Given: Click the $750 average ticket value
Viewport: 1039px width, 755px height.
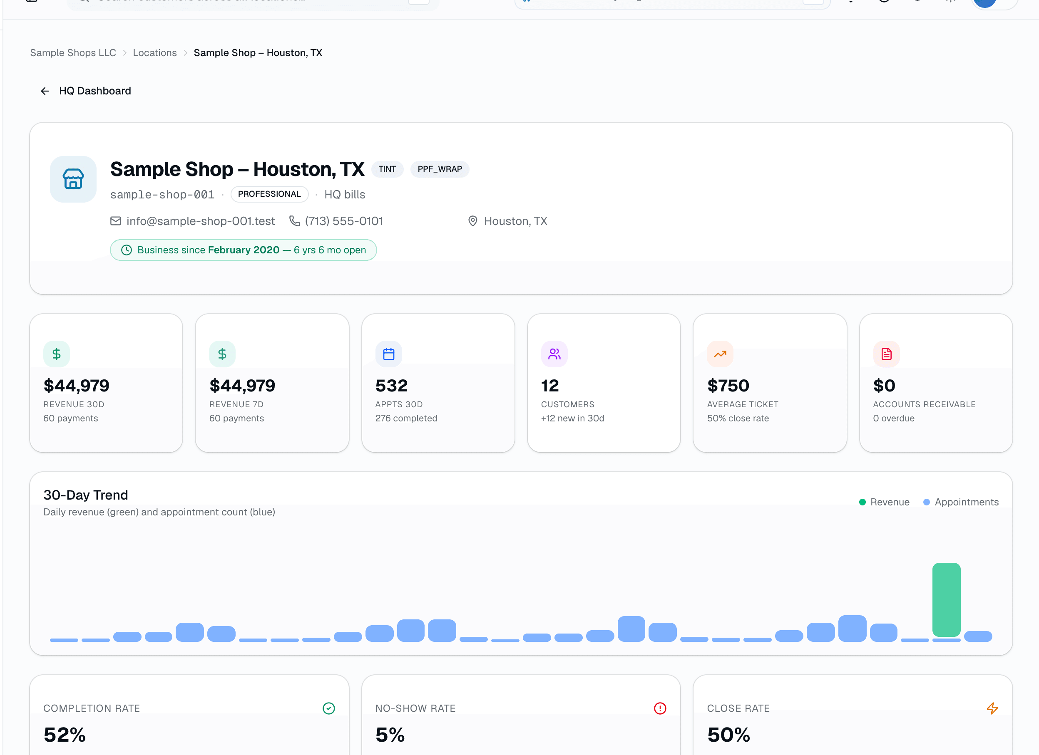Looking at the screenshot, I should pyautogui.click(x=728, y=386).
